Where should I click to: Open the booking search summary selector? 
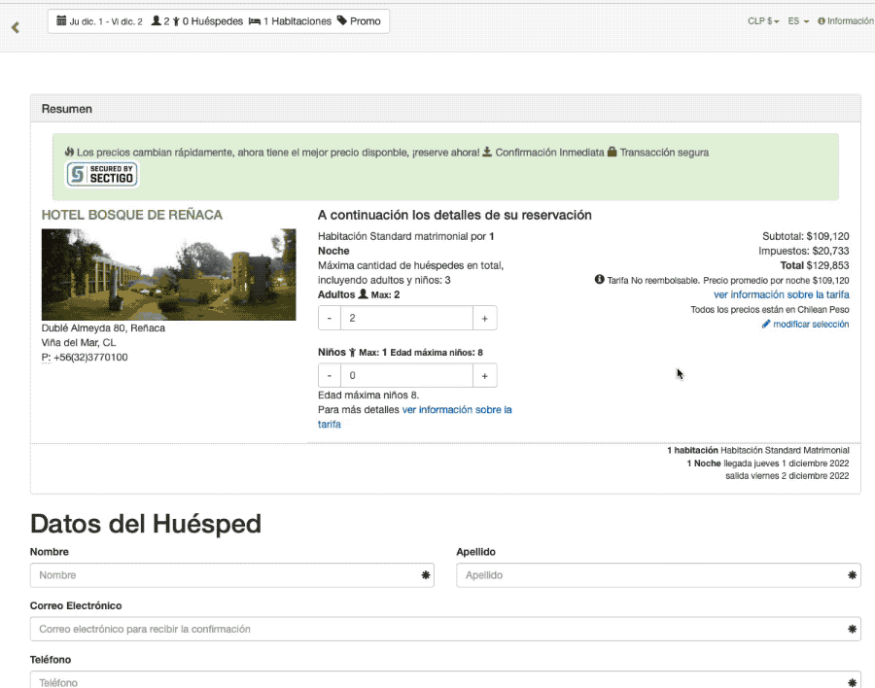click(219, 21)
